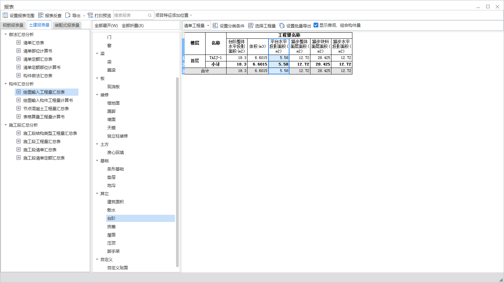Viewport: 504px width, 283px height.
Task: Select 条形基础 in the component tree
Action: pyautogui.click(x=116, y=169)
